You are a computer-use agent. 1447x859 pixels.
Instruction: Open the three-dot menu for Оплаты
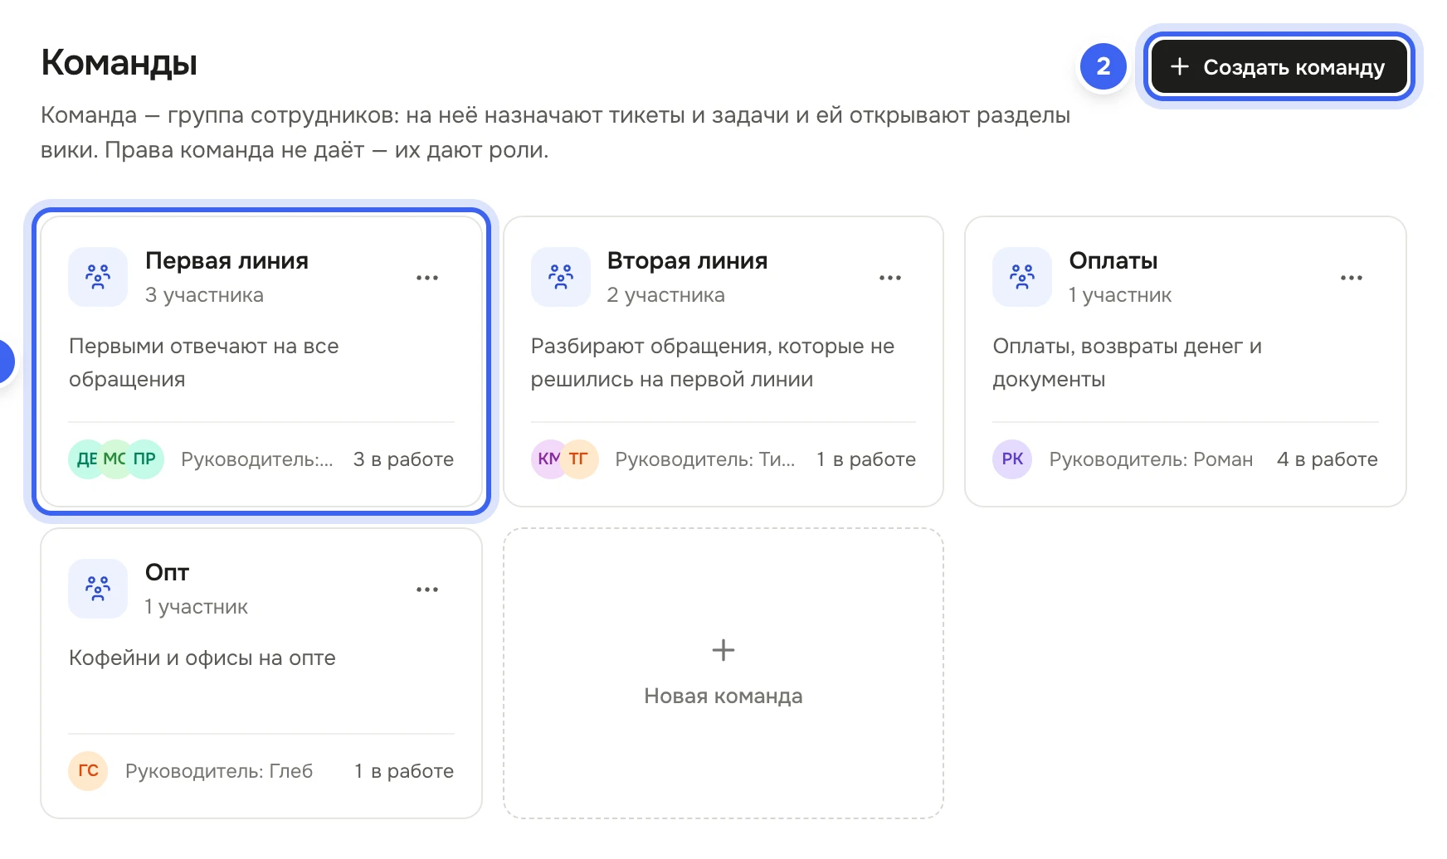click(1352, 278)
